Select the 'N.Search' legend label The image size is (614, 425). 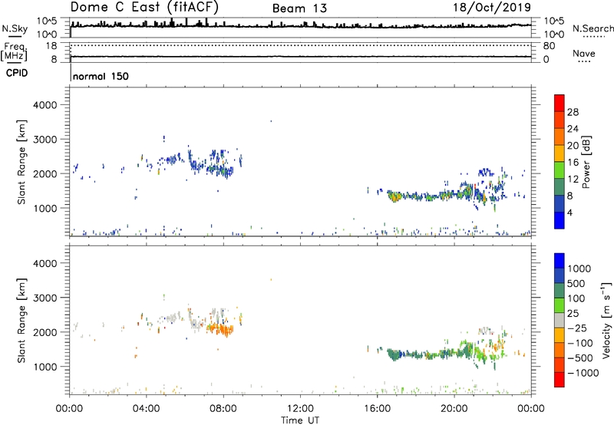593,28
